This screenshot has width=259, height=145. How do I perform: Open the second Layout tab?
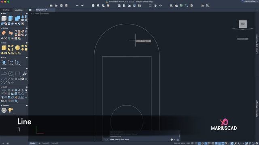pyautogui.click(x=55, y=143)
